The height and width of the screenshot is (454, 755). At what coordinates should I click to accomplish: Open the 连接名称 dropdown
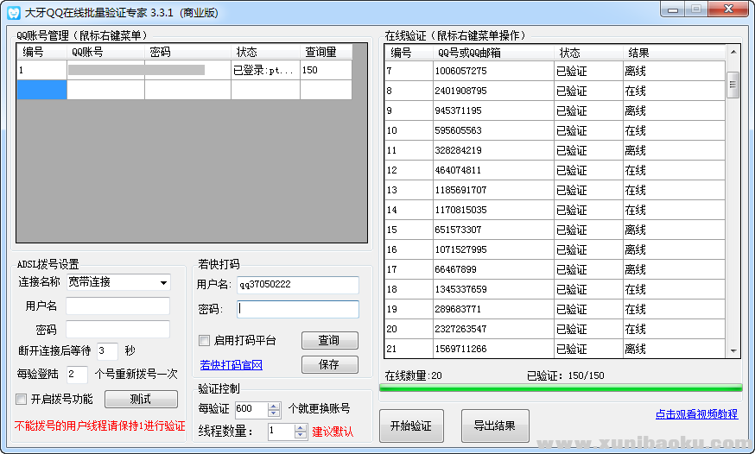click(x=163, y=282)
